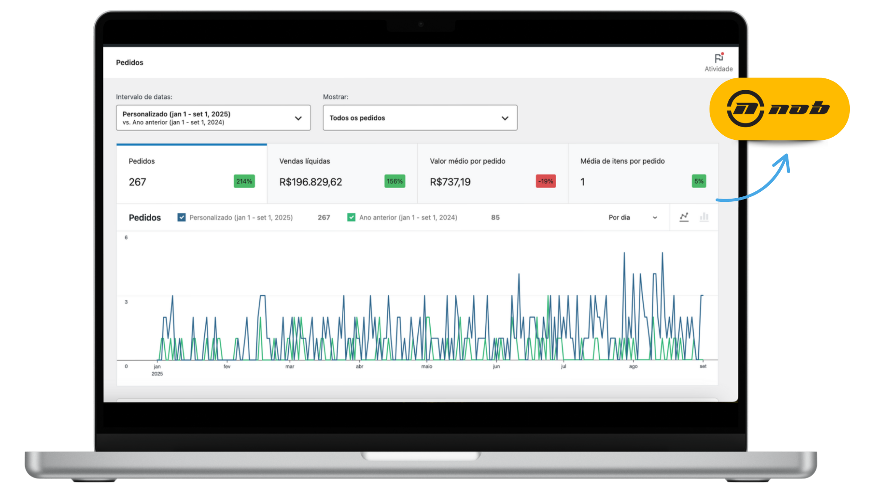Switch to line chart view icon
874x492 pixels.
(684, 217)
